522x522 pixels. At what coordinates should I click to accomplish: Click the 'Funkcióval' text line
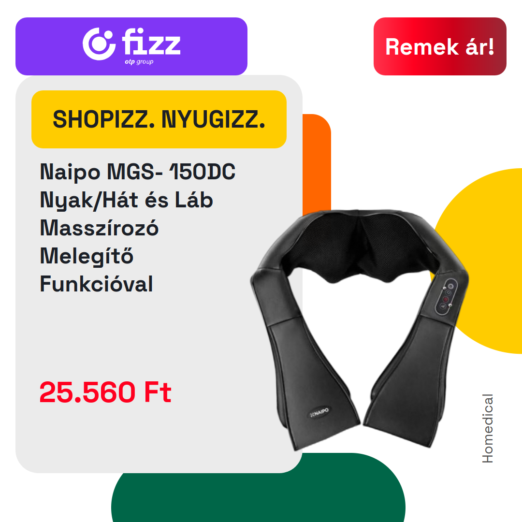[x=96, y=284]
